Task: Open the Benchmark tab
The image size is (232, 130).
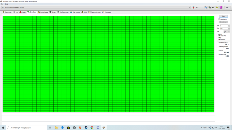Action: pyautogui.click(x=7, y=12)
